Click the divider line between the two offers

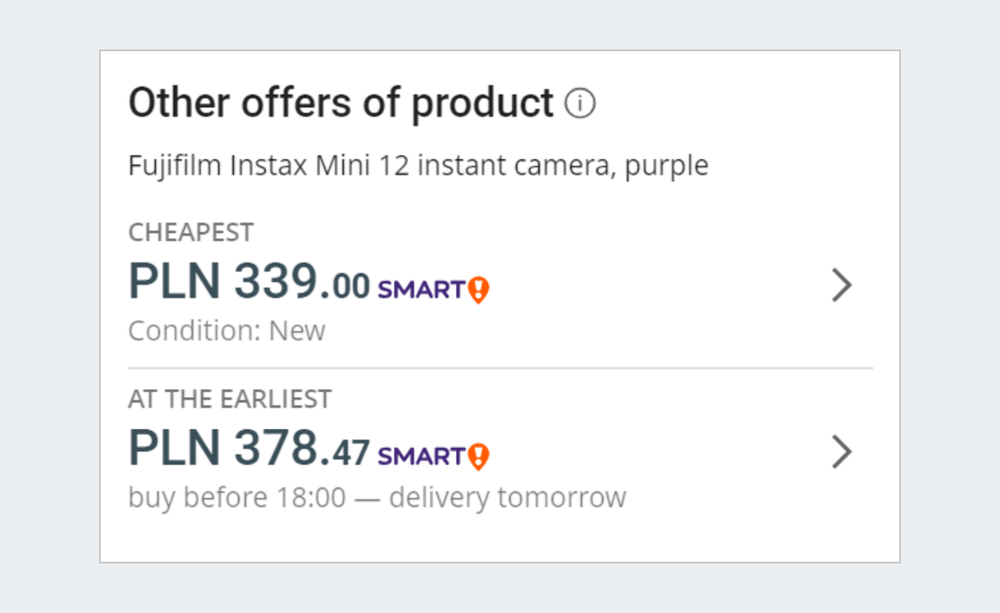500,367
